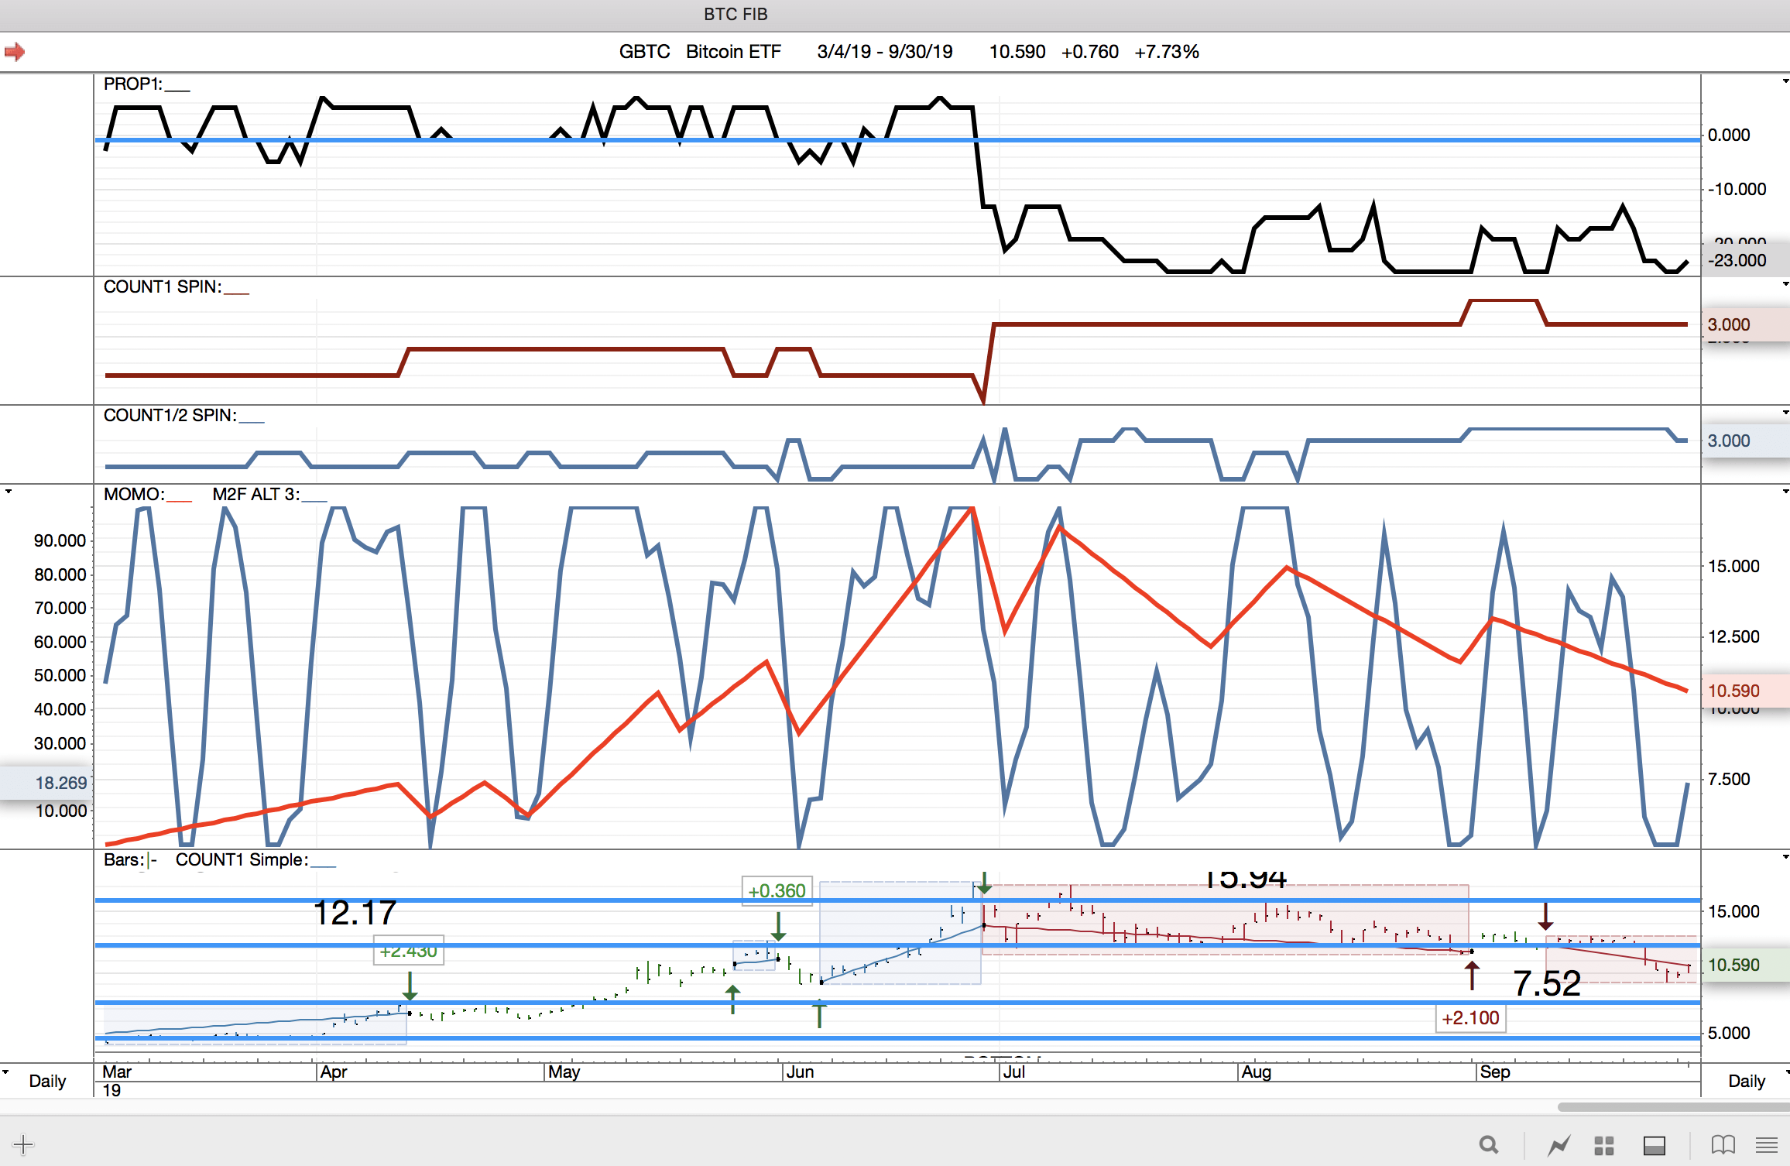Click the +2.100 trade label box
The height and width of the screenshot is (1166, 1790).
pyautogui.click(x=1469, y=1018)
